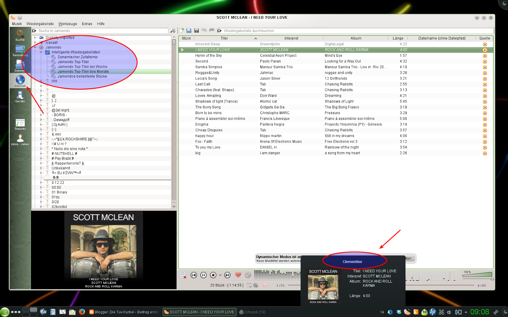
Task: Open the Extras menu
Action: pyautogui.click(x=87, y=24)
